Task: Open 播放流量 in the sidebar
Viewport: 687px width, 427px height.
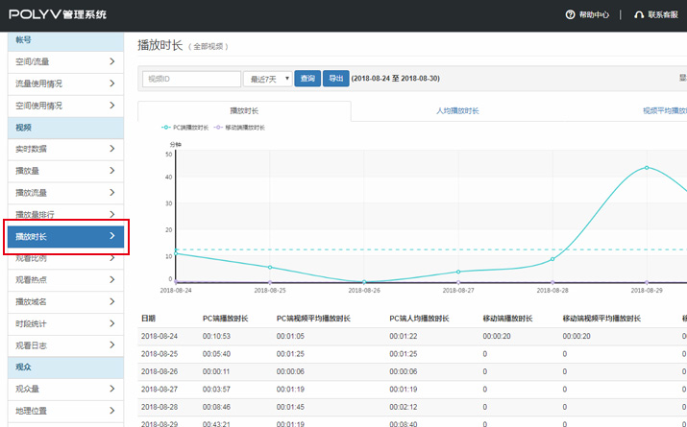Action: pyautogui.click(x=32, y=192)
